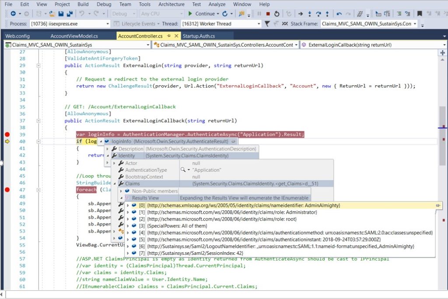The width and height of the screenshot is (448, 299).
Task: Pin the loginInfo data tip
Action: [233, 142]
